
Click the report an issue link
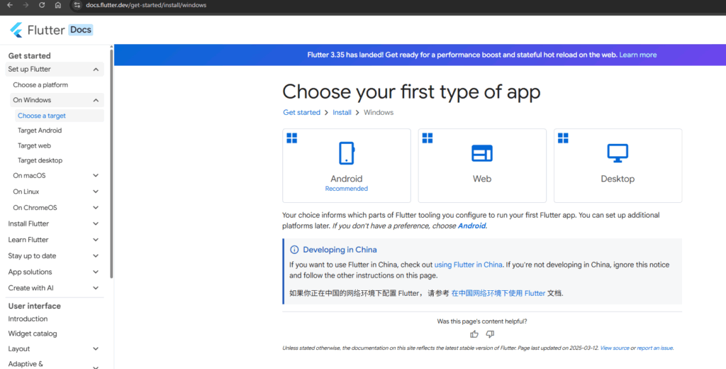tap(654, 348)
